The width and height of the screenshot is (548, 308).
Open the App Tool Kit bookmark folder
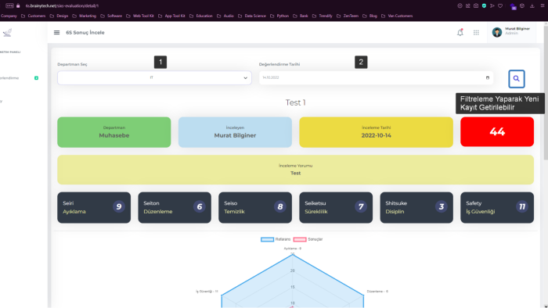(x=171, y=16)
